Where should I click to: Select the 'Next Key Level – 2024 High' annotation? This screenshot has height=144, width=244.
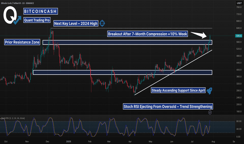pyautogui.click(x=76, y=24)
